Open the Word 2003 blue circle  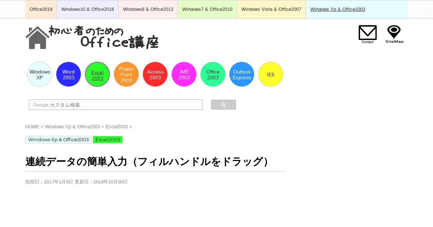point(69,74)
